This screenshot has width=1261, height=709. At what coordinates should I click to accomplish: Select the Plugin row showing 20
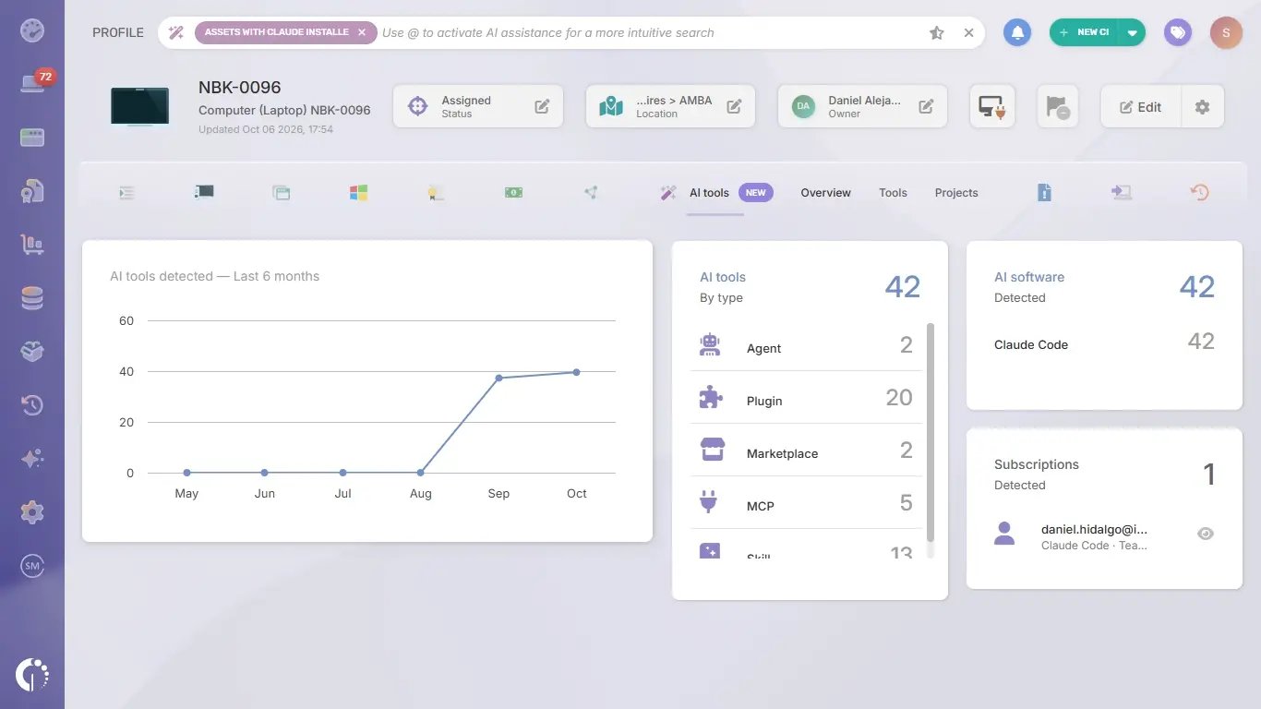click(806, 398)
